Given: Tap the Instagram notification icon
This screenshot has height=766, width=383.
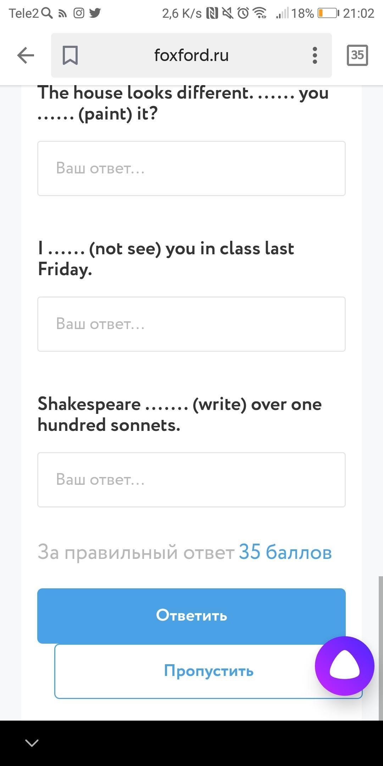Looking at the screenshot, I should pos(79,13).
